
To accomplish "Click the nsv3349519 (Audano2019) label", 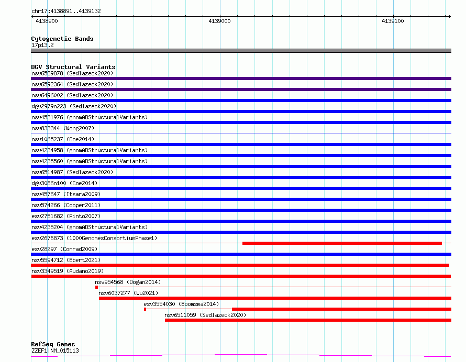I will pos(68,271).
